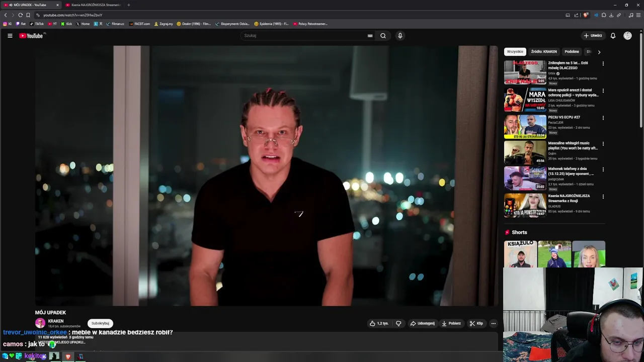Select the 'Wszystkie' filter chip
The height and width of the screenshot is (362, 644).
pyautogui.click(x=515, y=52)
